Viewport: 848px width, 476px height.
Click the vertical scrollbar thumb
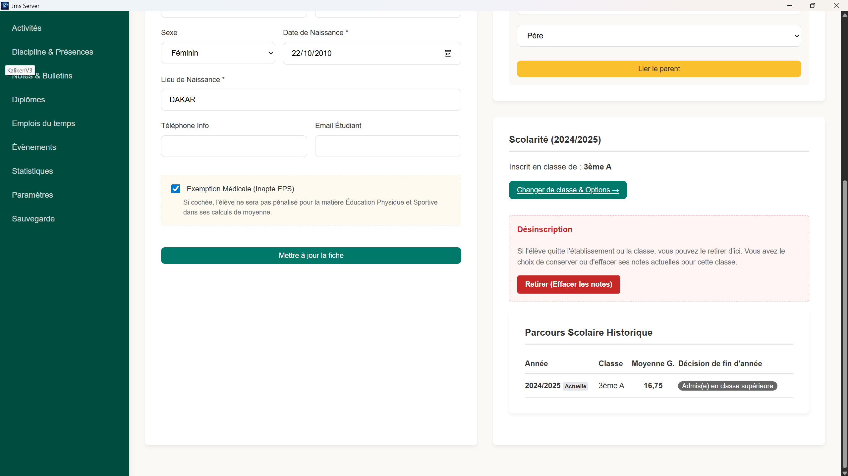845,324
